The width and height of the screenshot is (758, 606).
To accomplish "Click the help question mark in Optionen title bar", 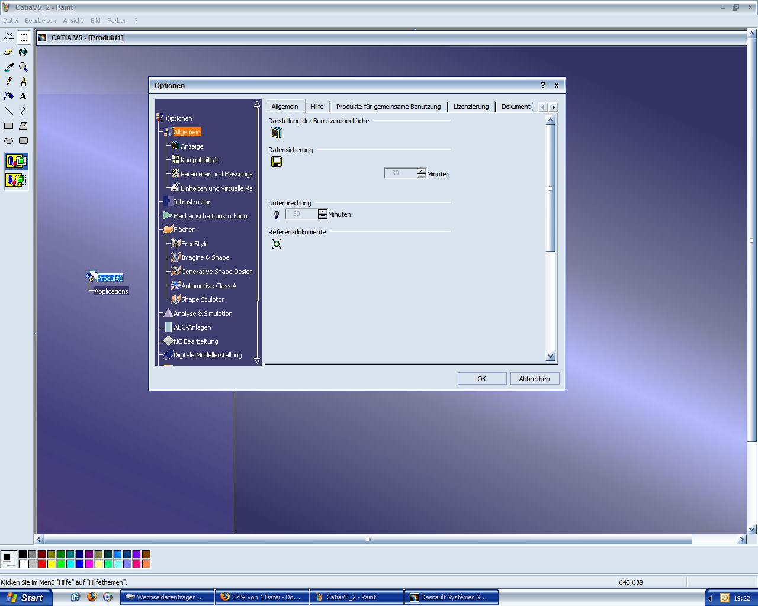I will point(543,85).
